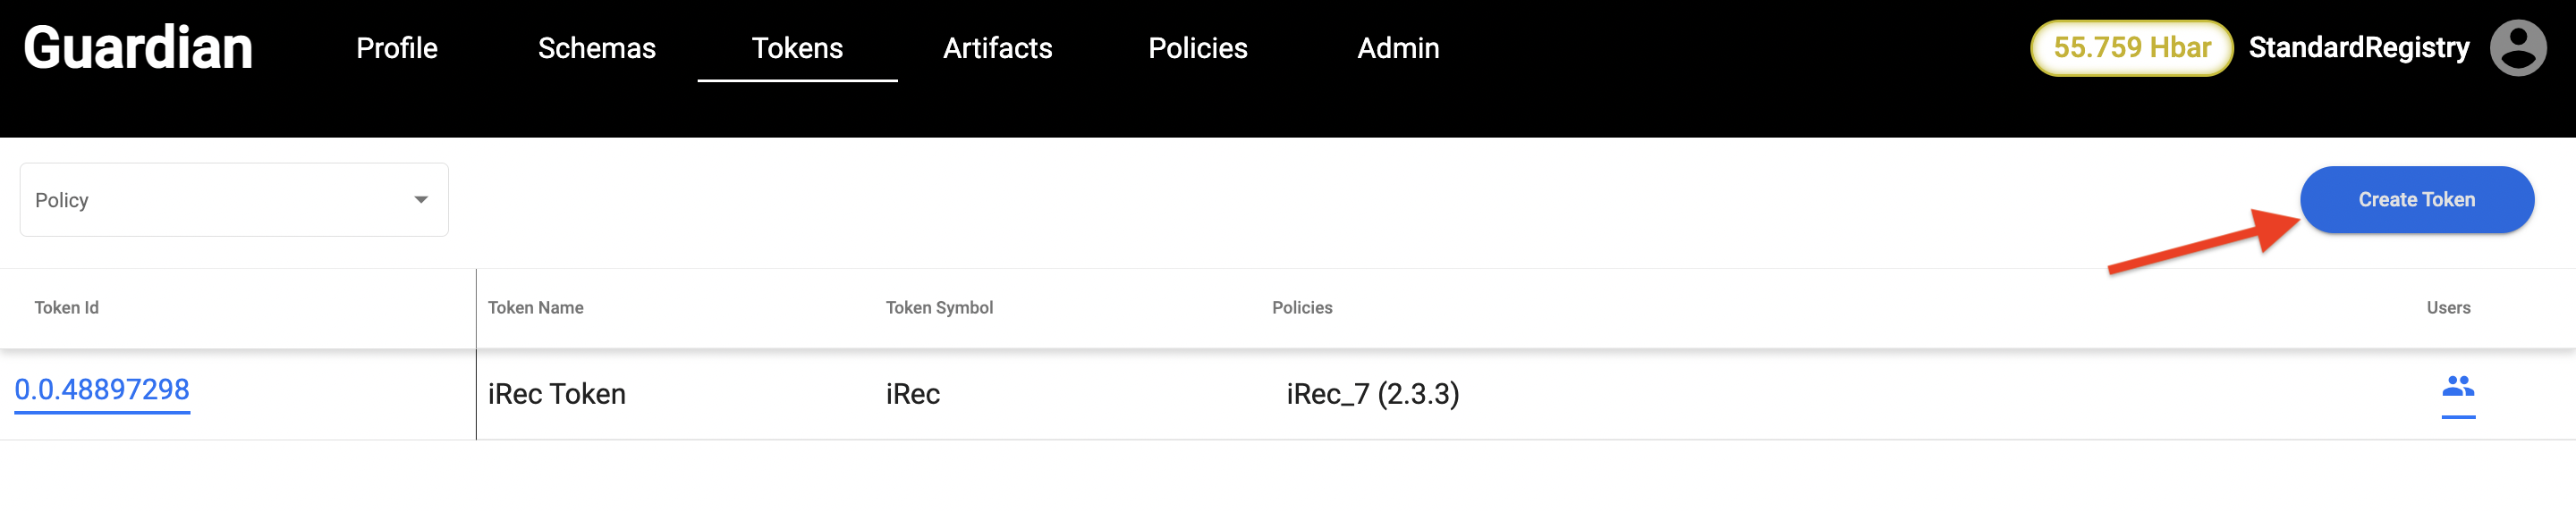Navigate to the Policies tab

point(1197,48)
